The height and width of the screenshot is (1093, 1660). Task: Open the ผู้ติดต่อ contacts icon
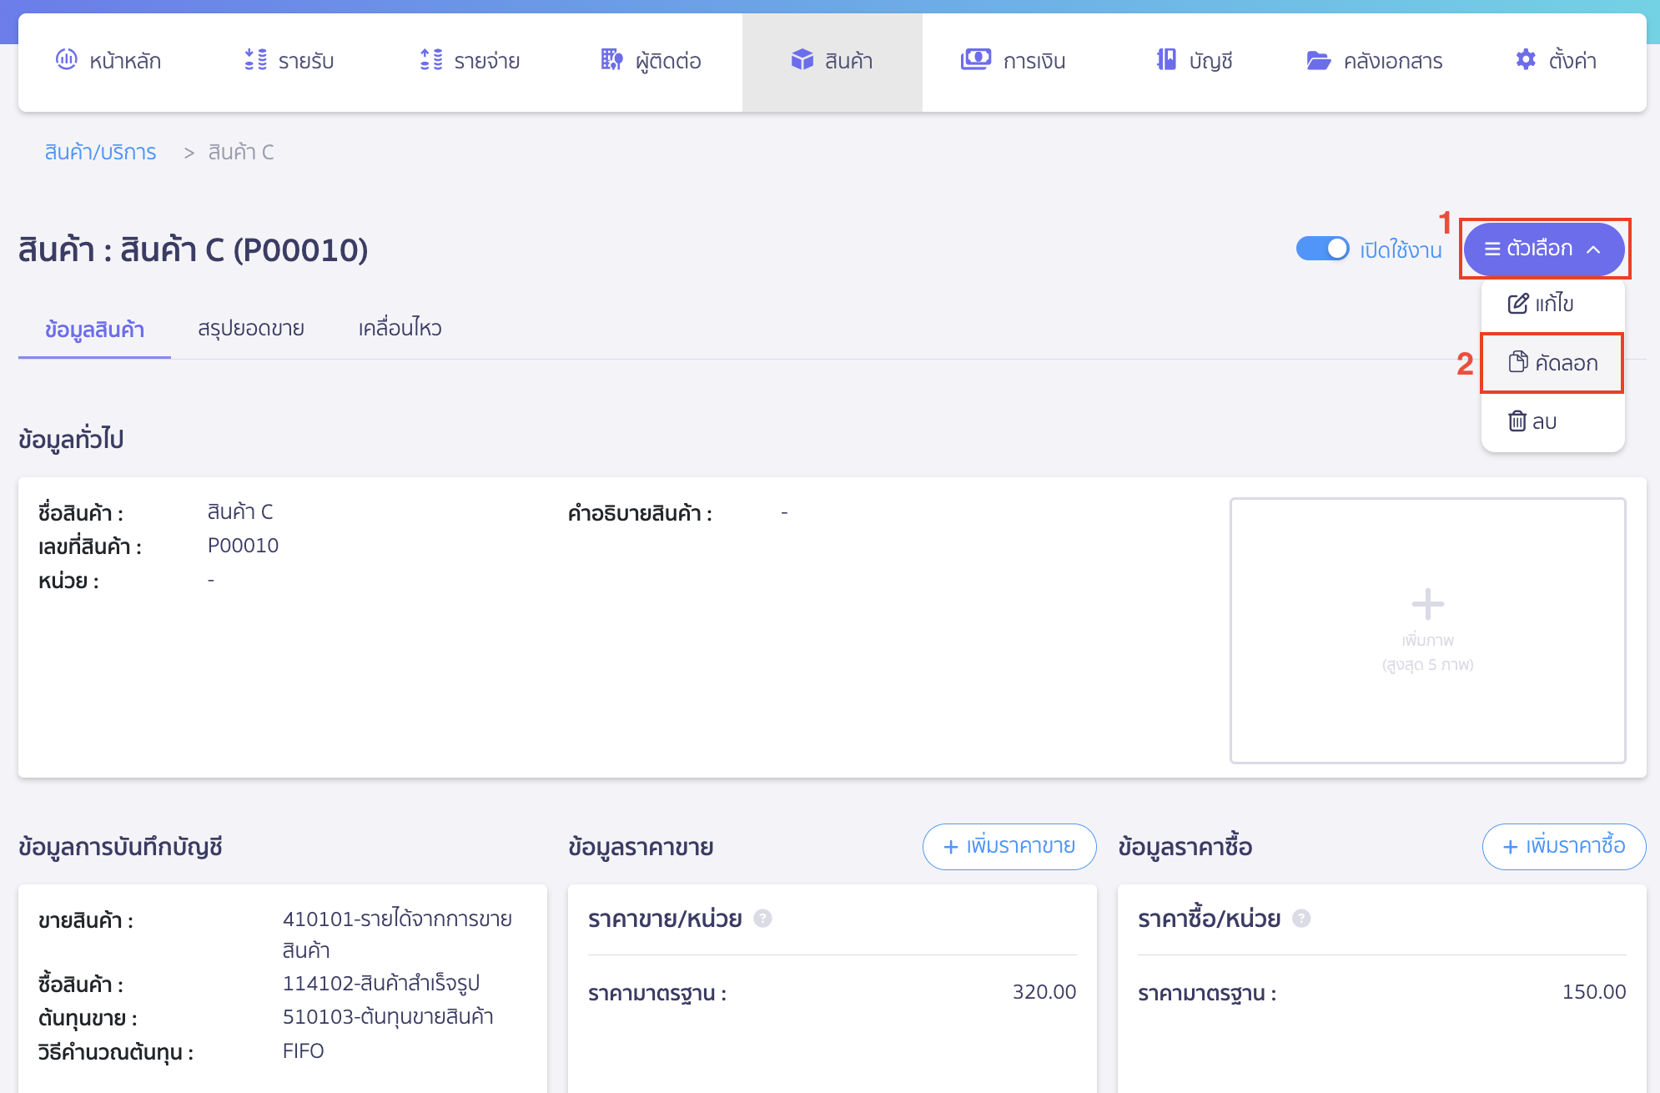(611, 60)
